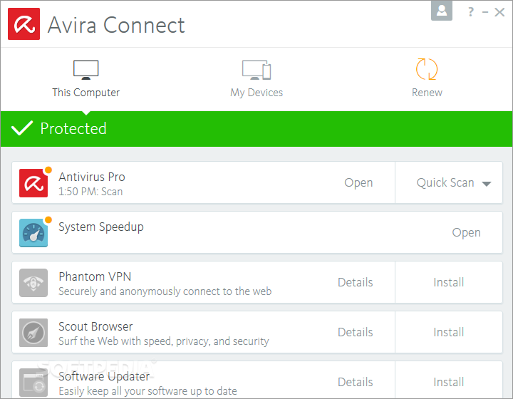The width and height of the screenshot is (513, 399).
Task: Open help via the question mark
Action: pyautogui.click(x=470, y=12)
